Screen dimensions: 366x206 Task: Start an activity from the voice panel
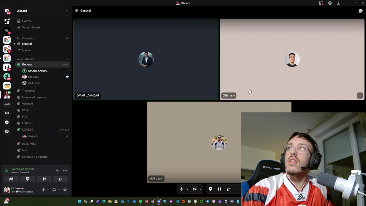(x=44, y=179)
